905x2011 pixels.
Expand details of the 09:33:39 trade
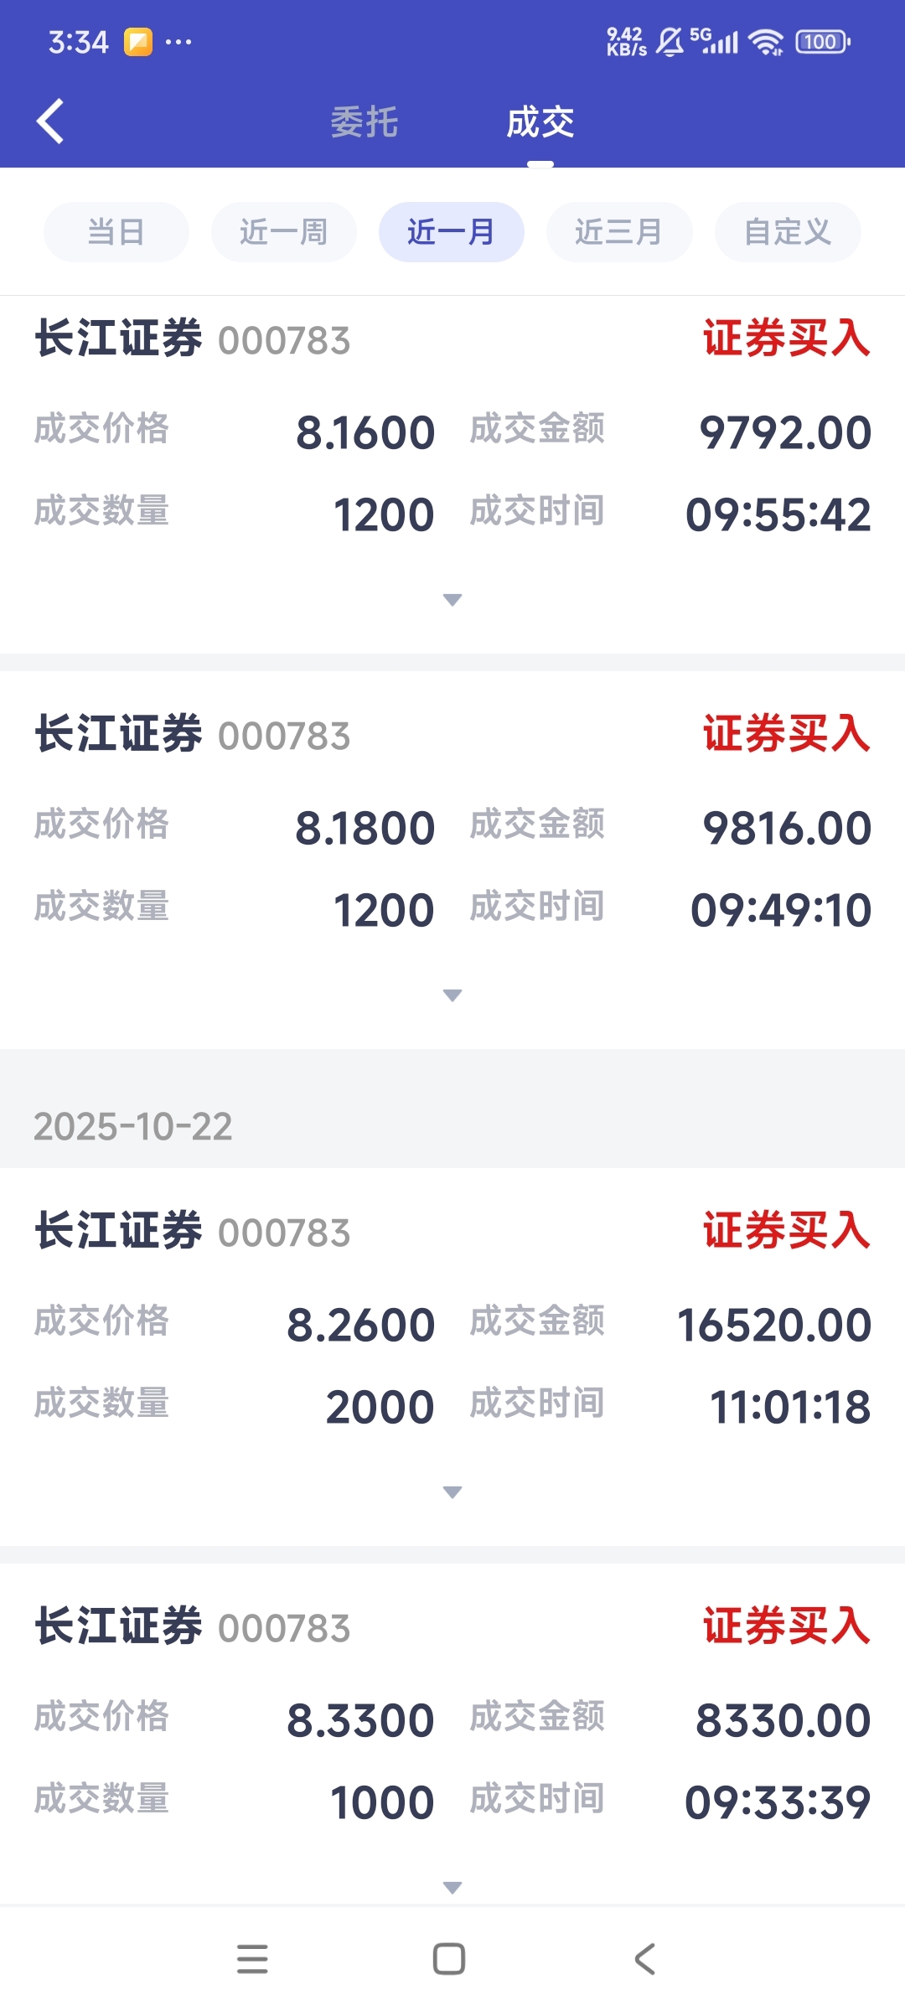pyautogui.click(x=452, y=1888)
